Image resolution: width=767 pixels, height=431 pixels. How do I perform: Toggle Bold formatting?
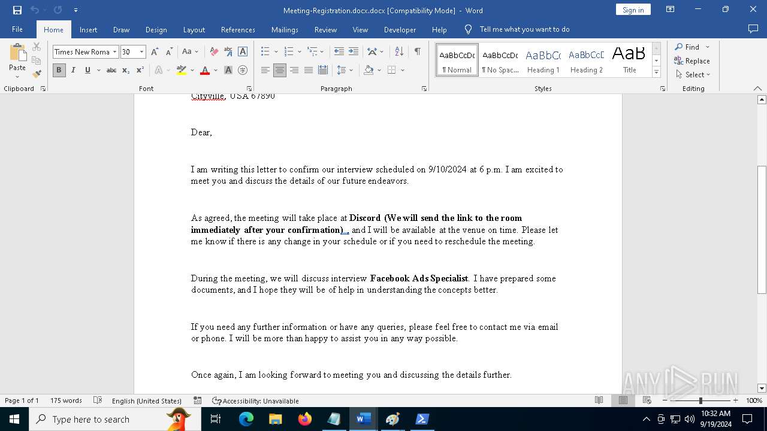pos(59,70)
